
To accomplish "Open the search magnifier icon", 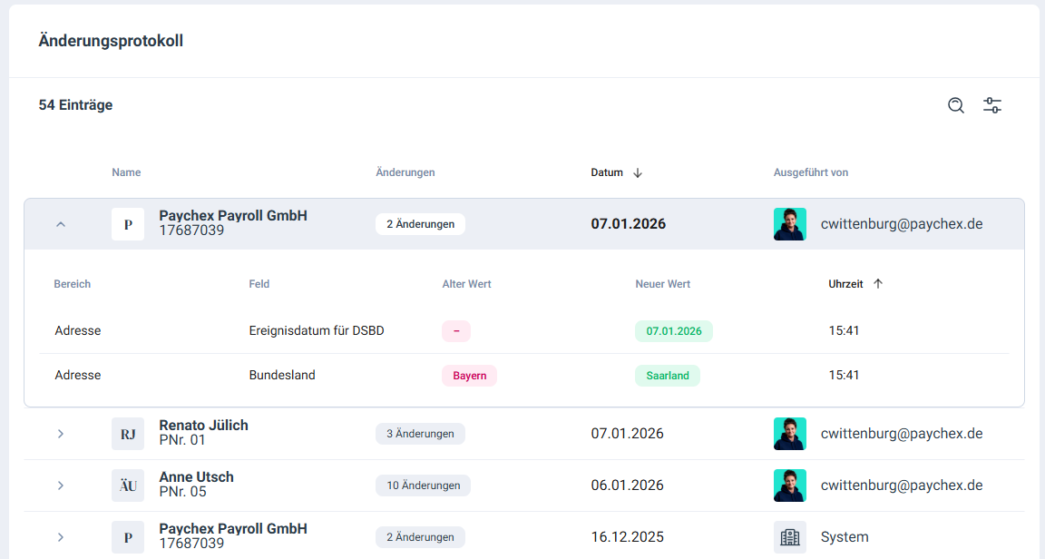I will click(x=956, y=105).
